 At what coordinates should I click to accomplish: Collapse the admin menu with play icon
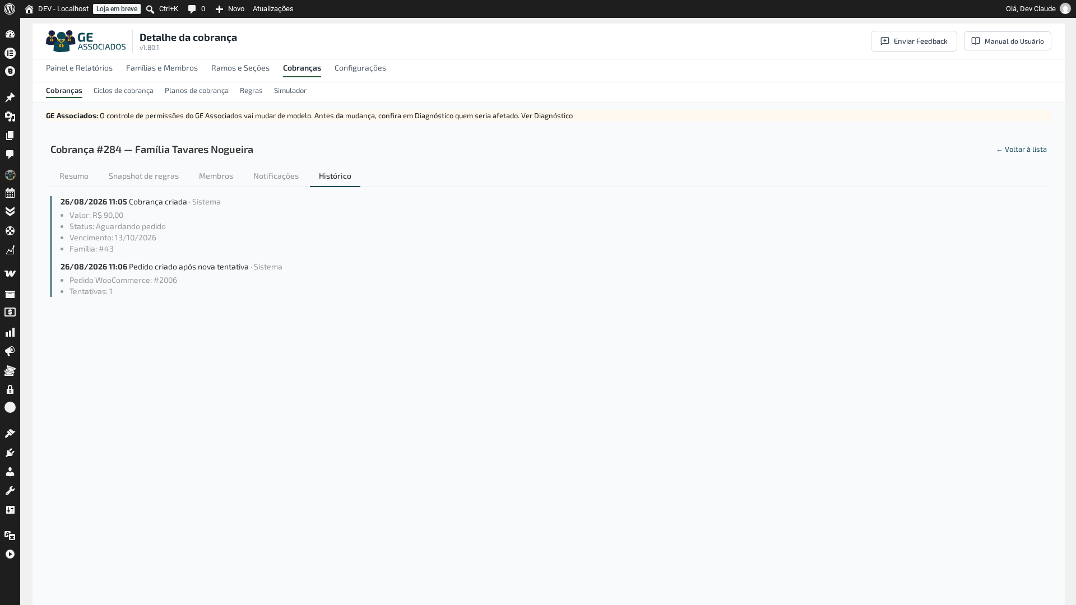(10, 554)
